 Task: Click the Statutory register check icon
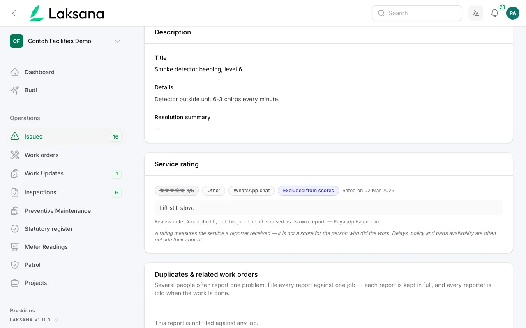15,229
